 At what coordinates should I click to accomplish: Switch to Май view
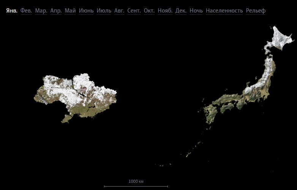tap(70, 11)
